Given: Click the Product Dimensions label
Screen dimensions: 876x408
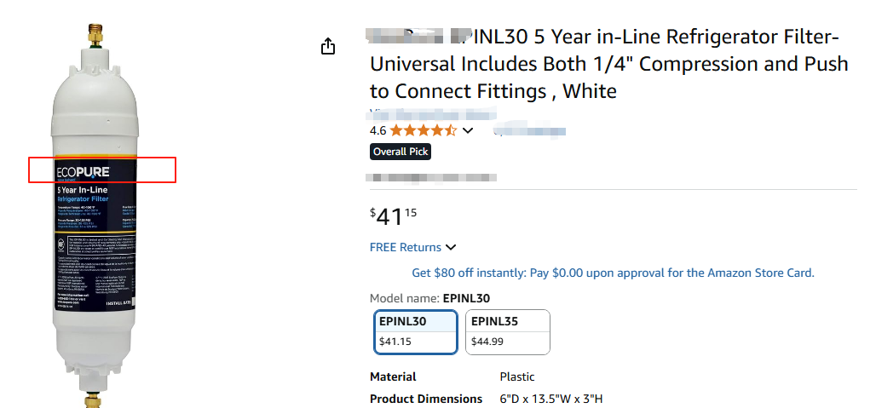Looking at the screenshot, I should click(x=426, y=399).
